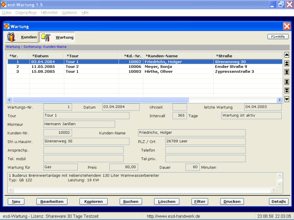Viewport: 294px width, 220px height.
Task: Click the F1=Hilfe button
Action: (x=278, y=36)
